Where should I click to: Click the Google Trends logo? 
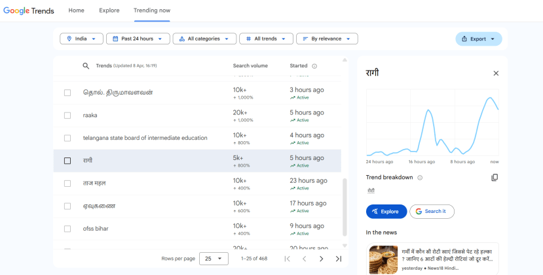coord(29,10)
